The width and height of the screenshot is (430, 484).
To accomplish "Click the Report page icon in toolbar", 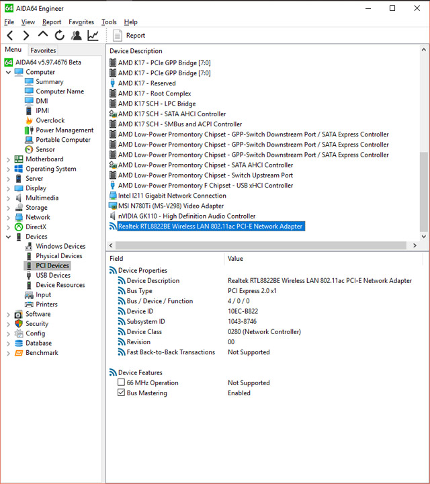I will 117,36.
